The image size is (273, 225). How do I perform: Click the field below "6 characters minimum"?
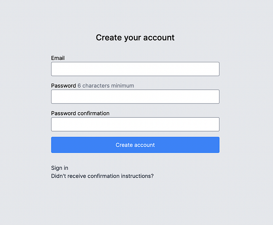(135, 97)
